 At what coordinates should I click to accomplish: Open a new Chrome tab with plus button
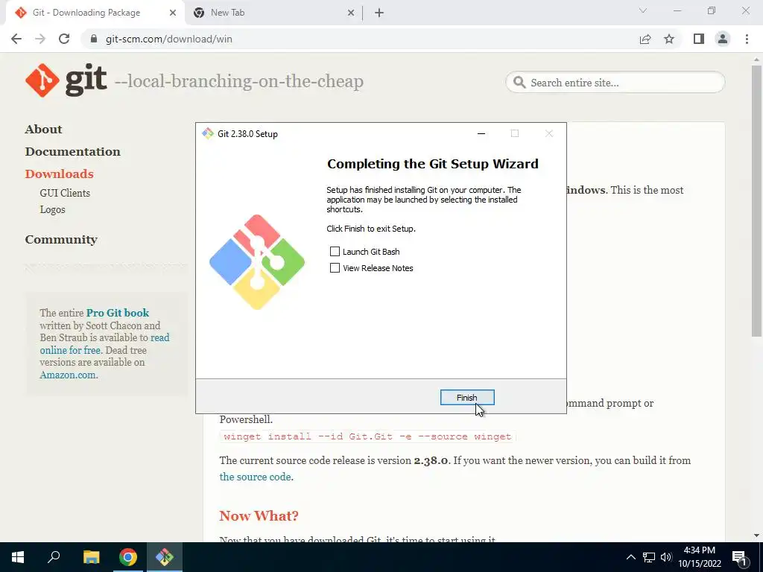tap(379, 13)
